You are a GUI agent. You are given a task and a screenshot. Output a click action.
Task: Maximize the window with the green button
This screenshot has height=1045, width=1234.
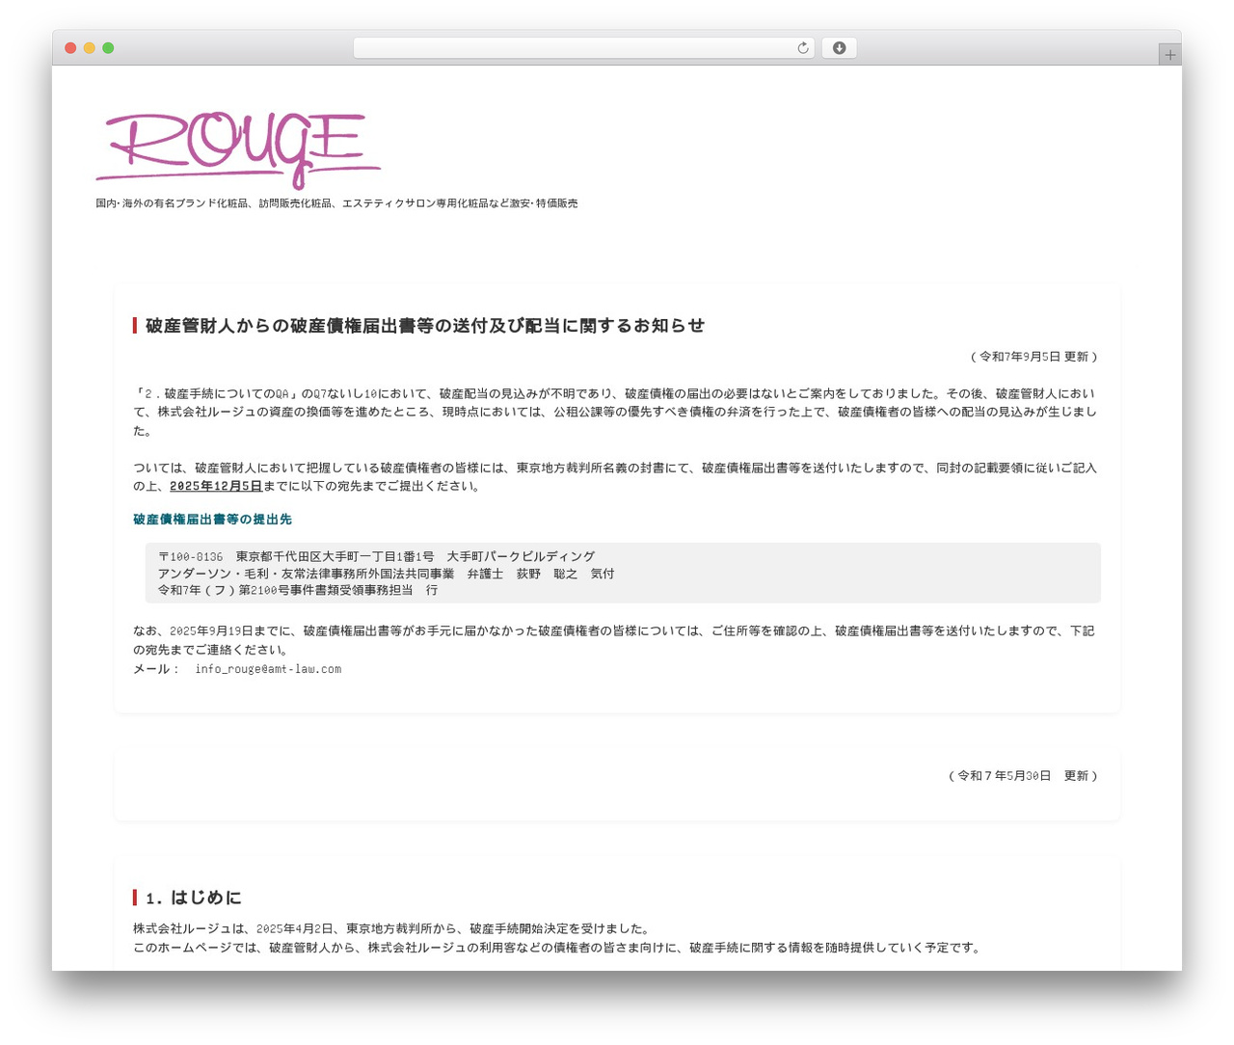coord(108,48)
